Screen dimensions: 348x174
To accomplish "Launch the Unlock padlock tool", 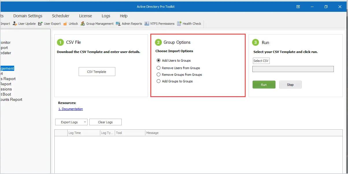I will (x=65, y=24).
